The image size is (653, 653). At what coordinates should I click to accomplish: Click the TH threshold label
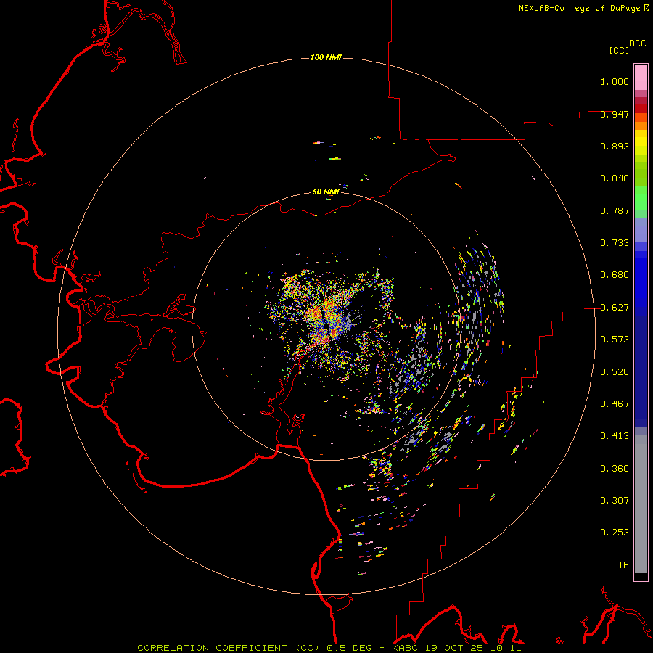pos(623,565)
